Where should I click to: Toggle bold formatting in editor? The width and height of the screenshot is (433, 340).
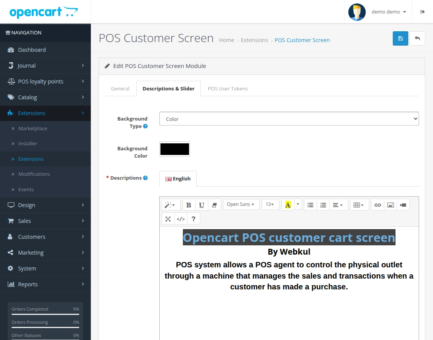tap(189, 205)
